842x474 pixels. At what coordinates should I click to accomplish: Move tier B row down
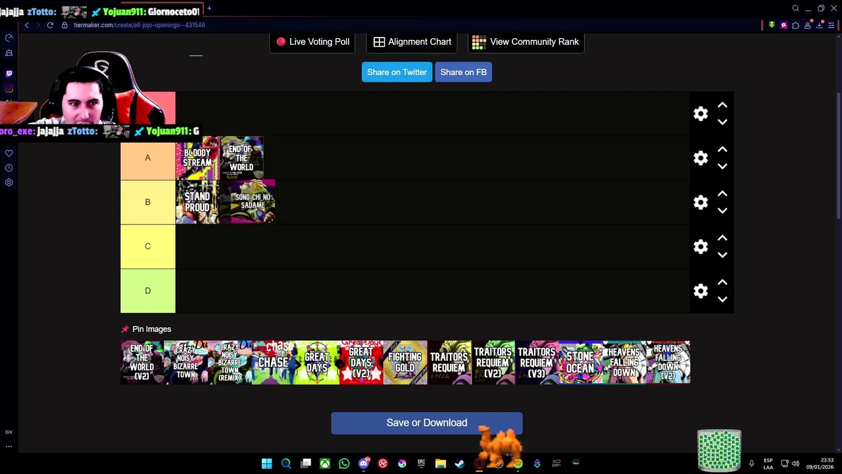pyautogui.click(x=722, y=211)
